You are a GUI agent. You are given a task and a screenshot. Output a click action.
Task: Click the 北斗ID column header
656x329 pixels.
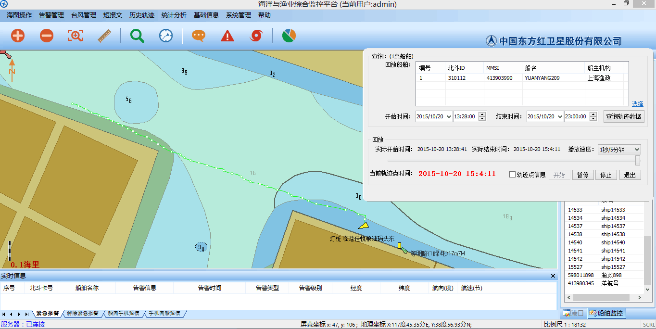465,68
